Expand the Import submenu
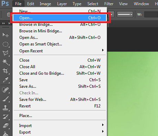Screen dimensions: 158x136 (x=60, y=126)
